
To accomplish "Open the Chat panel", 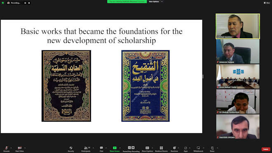I will 101,149.
